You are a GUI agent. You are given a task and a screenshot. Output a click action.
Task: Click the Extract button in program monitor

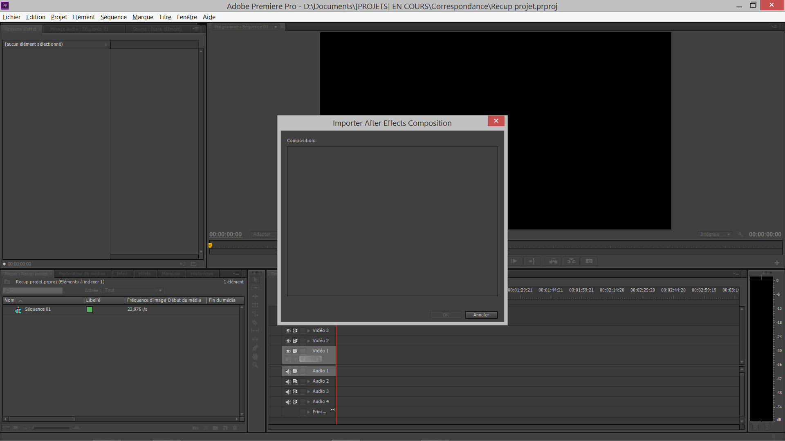(x=571, y=261)
